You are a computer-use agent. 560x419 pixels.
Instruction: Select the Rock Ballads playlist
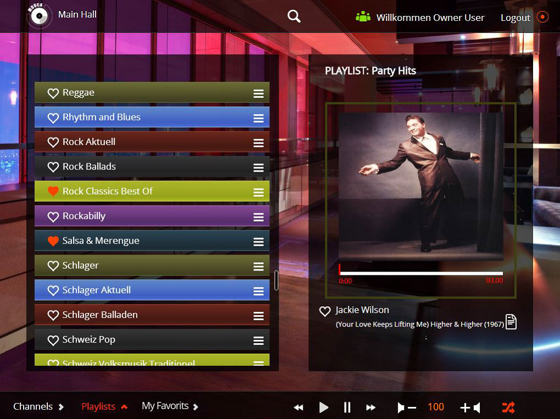point(152,167)
